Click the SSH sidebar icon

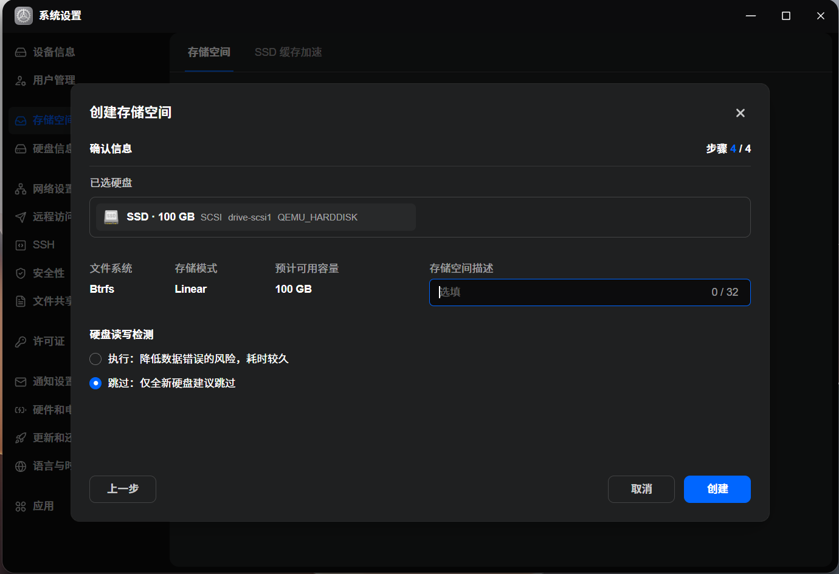pyautogui.click(x=21, y=245)
